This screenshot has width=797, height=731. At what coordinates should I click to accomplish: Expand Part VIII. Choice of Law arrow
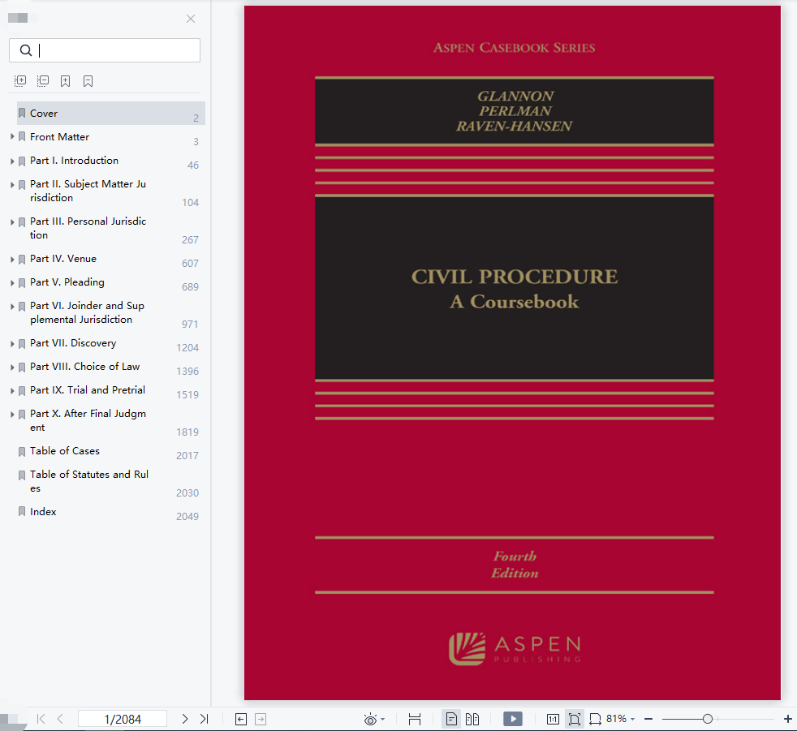12,368
